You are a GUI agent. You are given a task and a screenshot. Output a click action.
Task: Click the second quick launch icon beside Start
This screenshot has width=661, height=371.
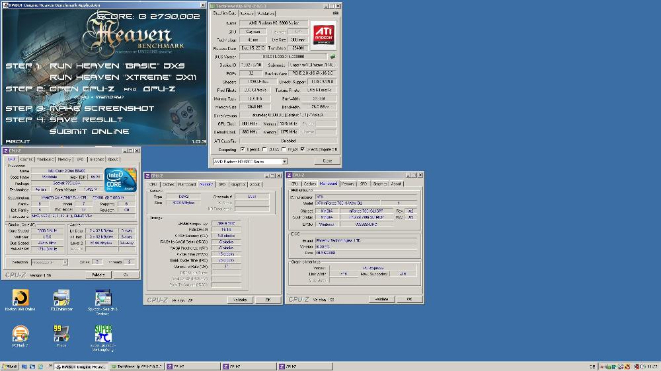click(32, 367)
